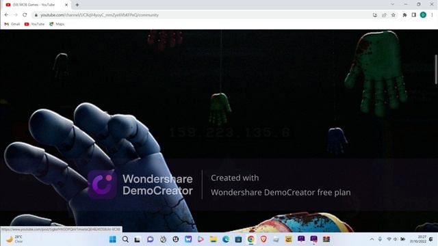Image resolution: width=438 pixels, height=246 pixels.
Task: Bookmark this page with the star icon
Action: coord(394,15)
